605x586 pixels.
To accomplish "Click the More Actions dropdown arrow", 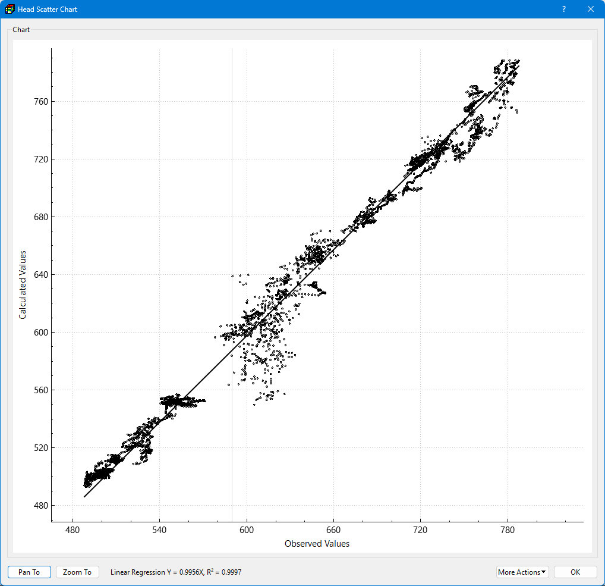I will 544,572.
